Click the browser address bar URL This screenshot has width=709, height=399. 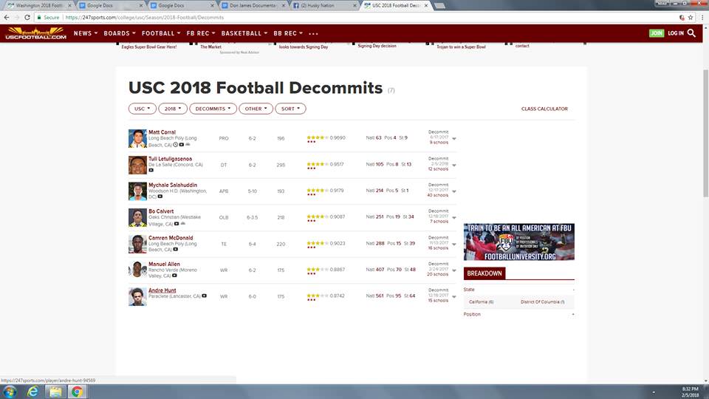pyautogui.click(x=145, y=17)
